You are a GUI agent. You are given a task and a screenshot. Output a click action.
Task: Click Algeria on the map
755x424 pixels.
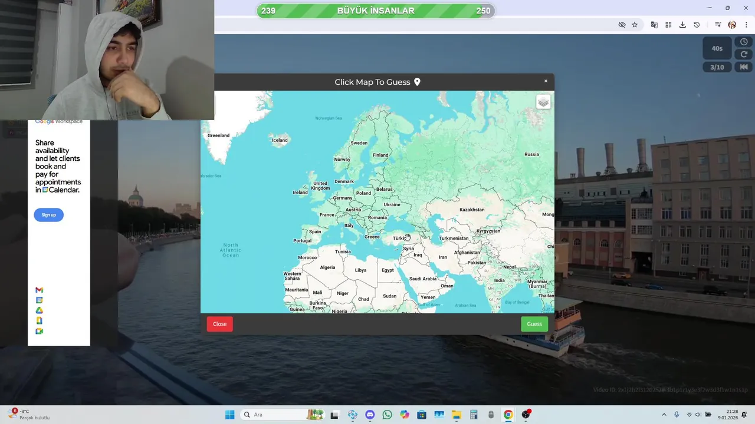(x=327, y=267)
